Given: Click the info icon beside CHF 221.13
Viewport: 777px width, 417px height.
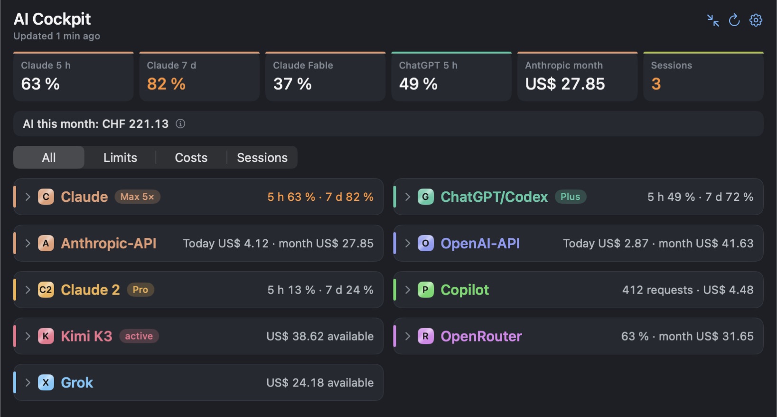Looking at the screenshot, I should coord(180,124).
